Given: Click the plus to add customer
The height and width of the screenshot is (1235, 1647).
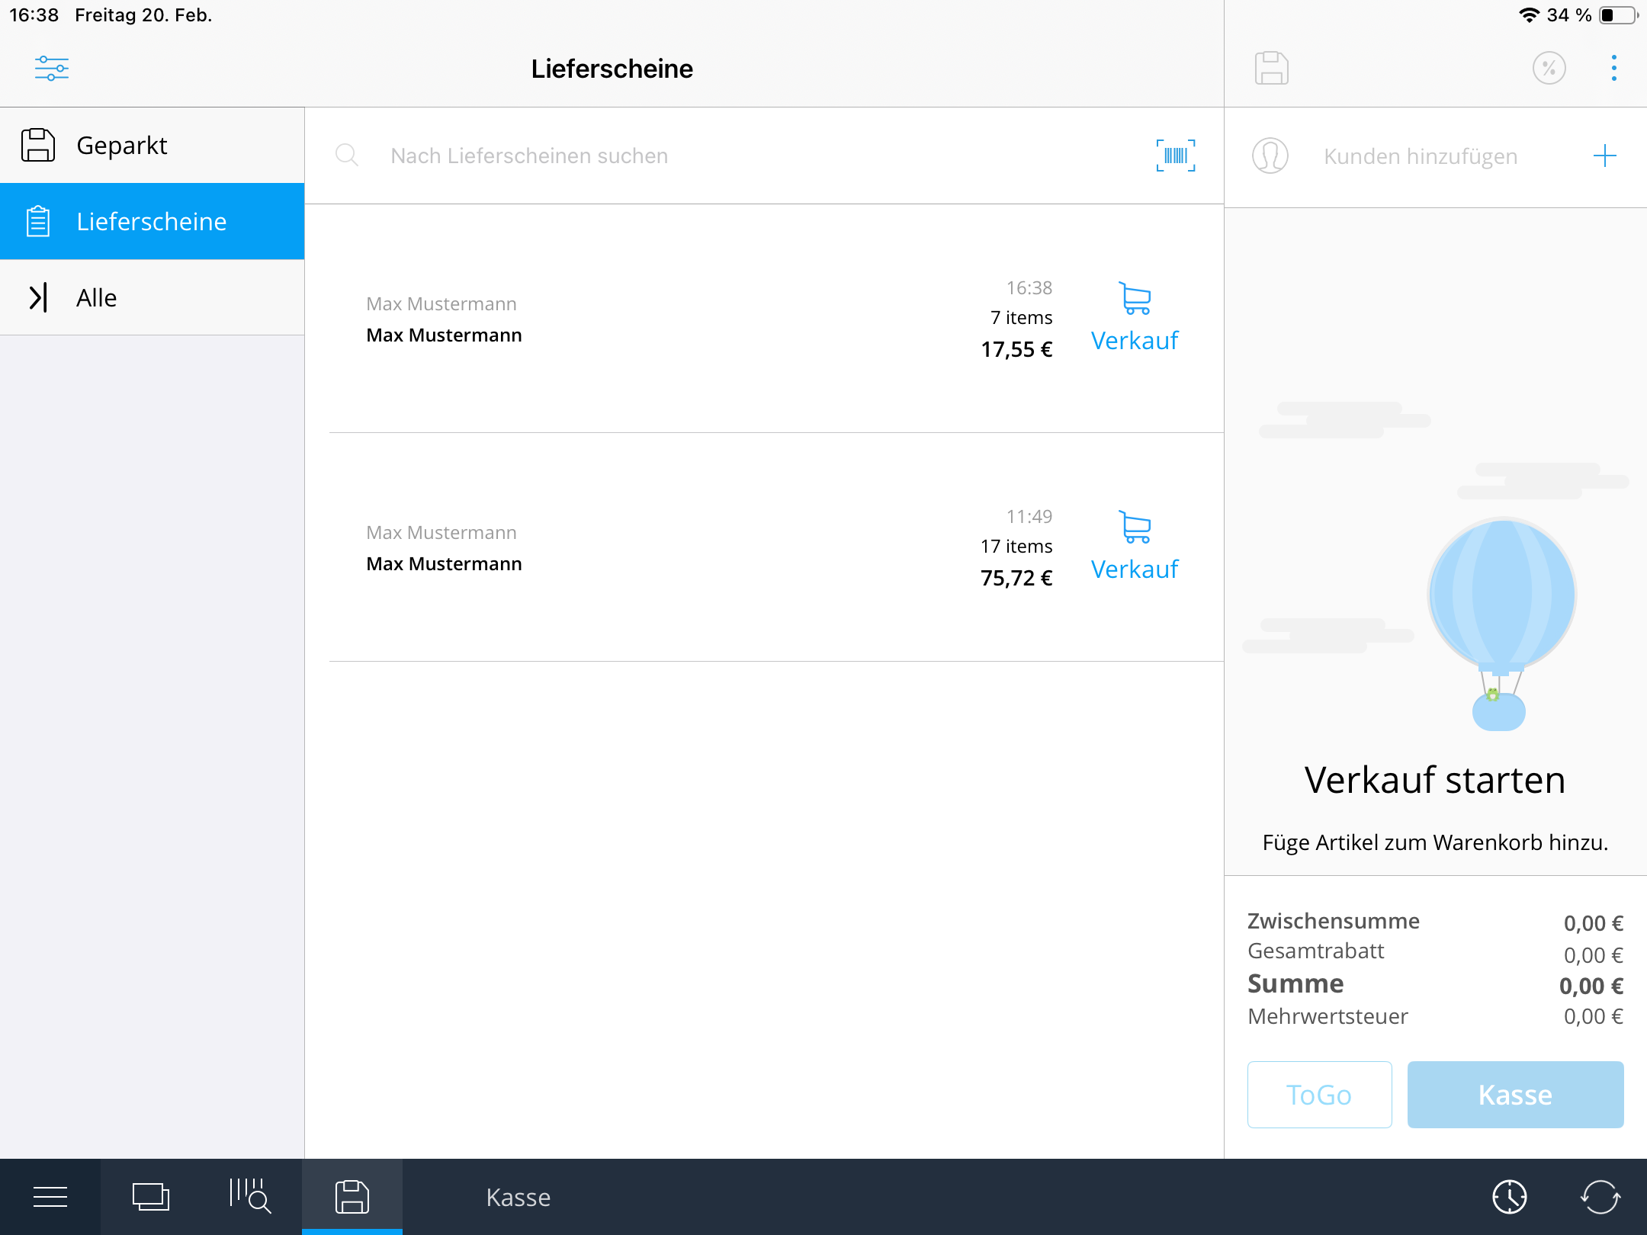Looking at the screenshot, I should [x=1604, y=156].
